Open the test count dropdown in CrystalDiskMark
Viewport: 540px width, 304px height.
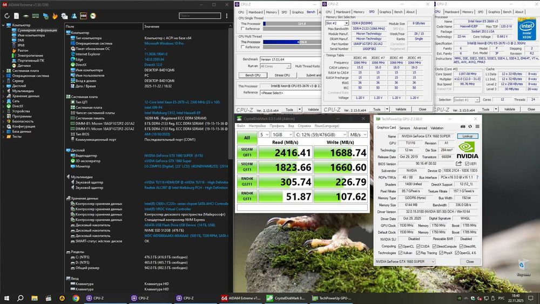264,134
